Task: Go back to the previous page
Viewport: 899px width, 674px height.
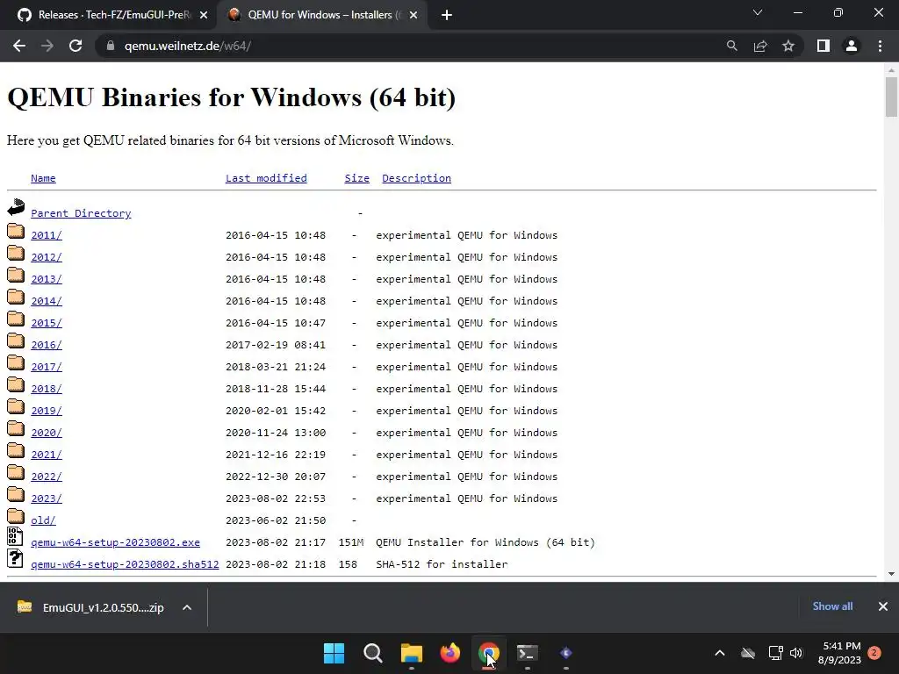Action: pyautogui.click(x=19, y=46)
